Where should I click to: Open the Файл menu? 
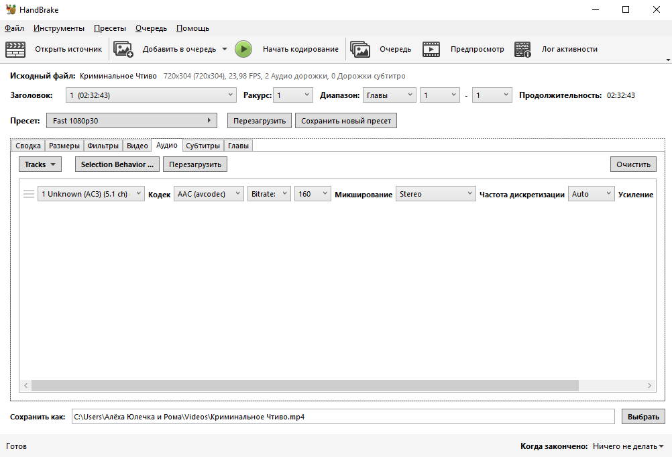(14, 28)
